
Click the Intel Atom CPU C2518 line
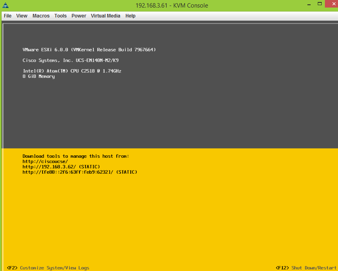point(72,71)
